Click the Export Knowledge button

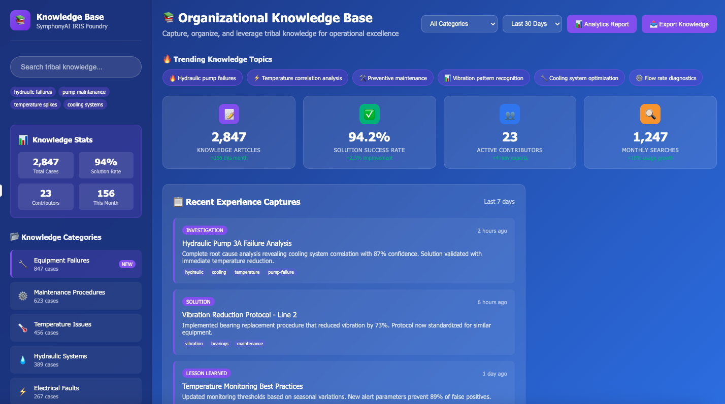point(679,24)
